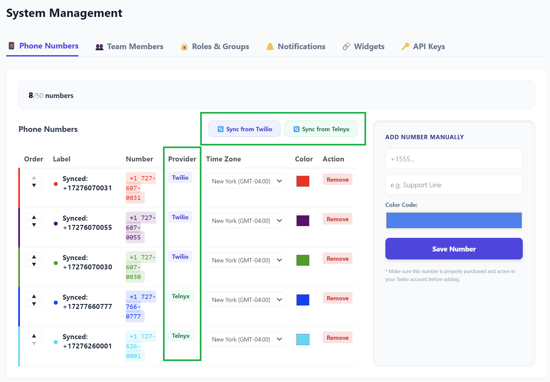This screenshot has width=550, height=382.
Task: Click formatted number +1 727-766-0777
Action: click(140, 307)
